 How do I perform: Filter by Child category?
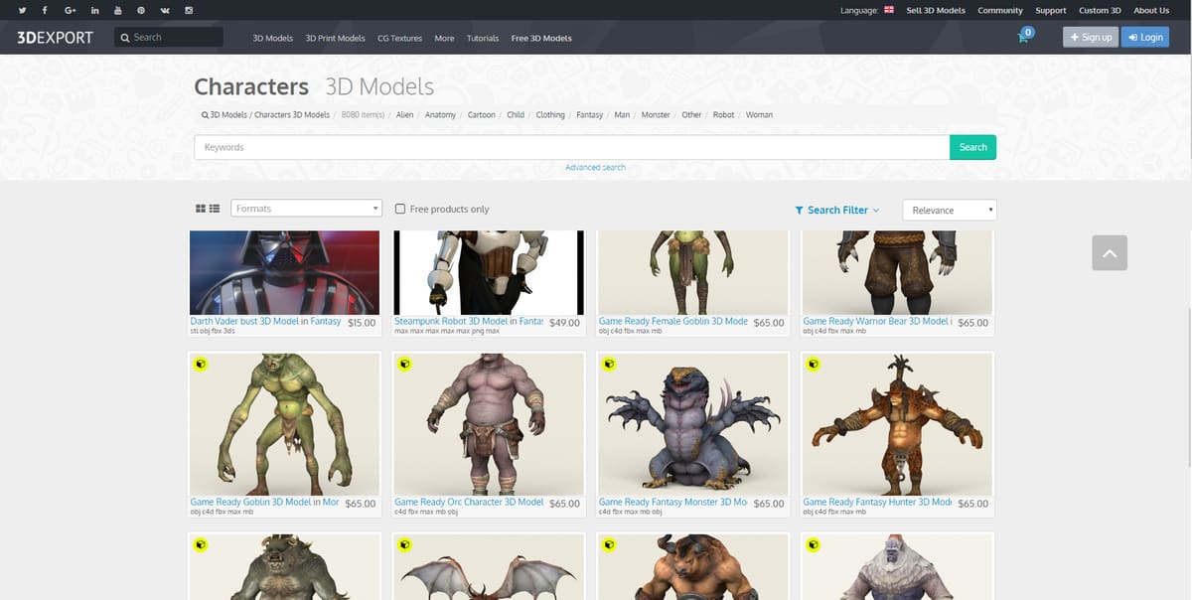click(x=516, y=115)
